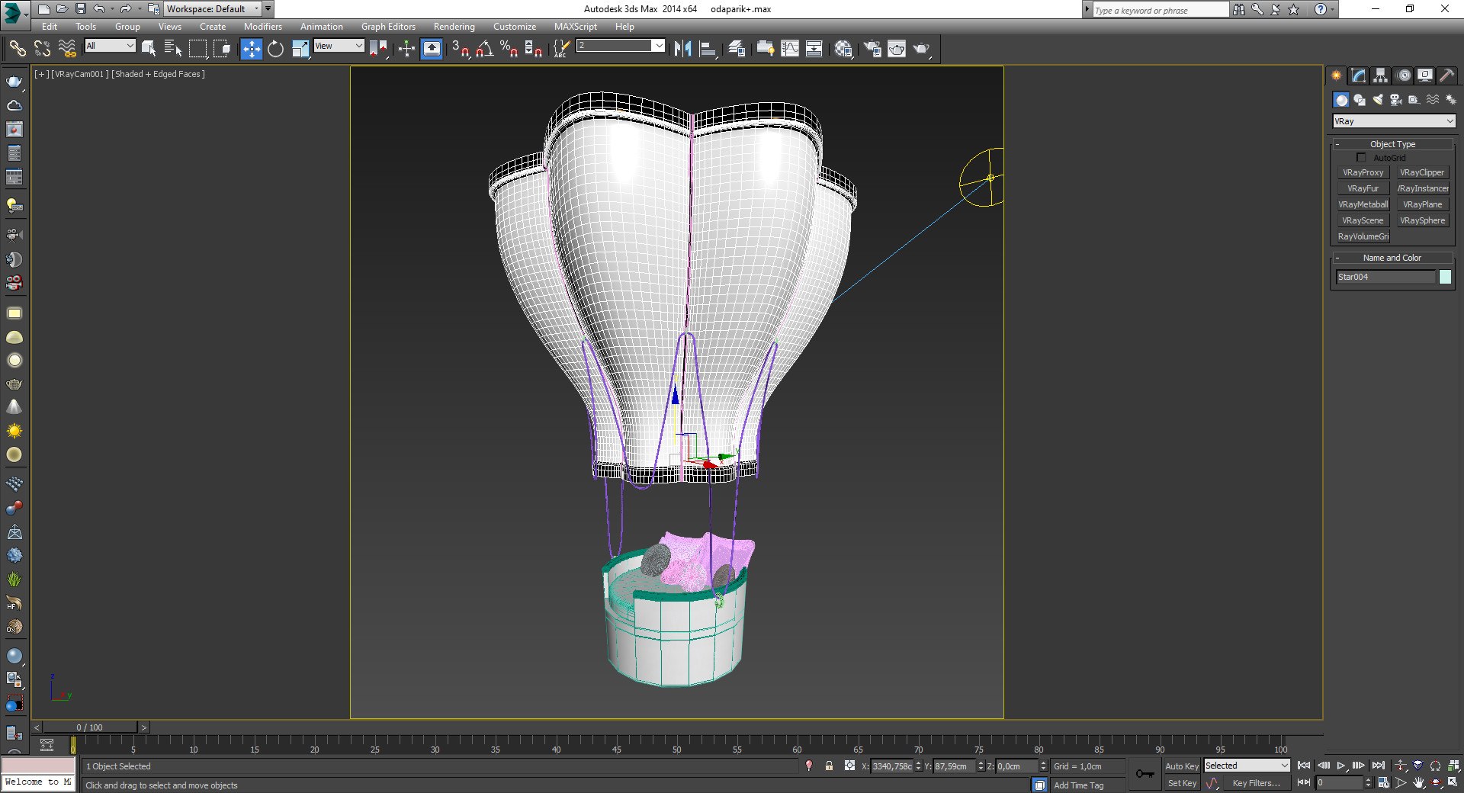Open the VRay category dropdown
This screenshot has width=1464, height=793.
pyautogui.click(x=1393, y=121)
